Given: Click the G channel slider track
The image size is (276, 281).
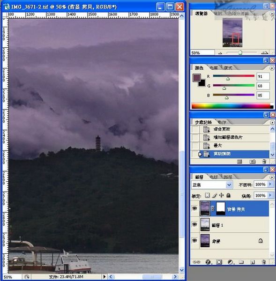Looking at the screenshot, I should [x=233, y=85].
